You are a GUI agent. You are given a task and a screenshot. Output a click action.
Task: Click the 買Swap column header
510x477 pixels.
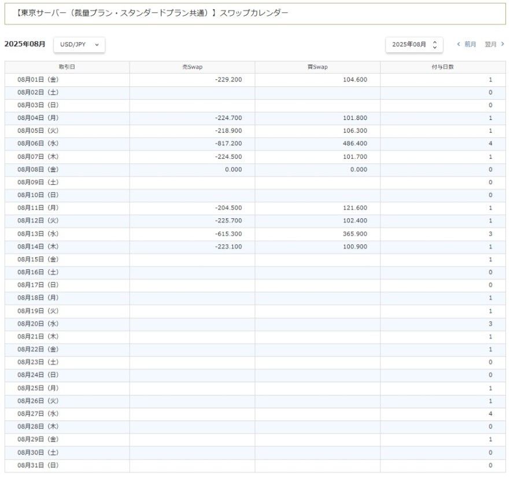click(x=317, y=67)
